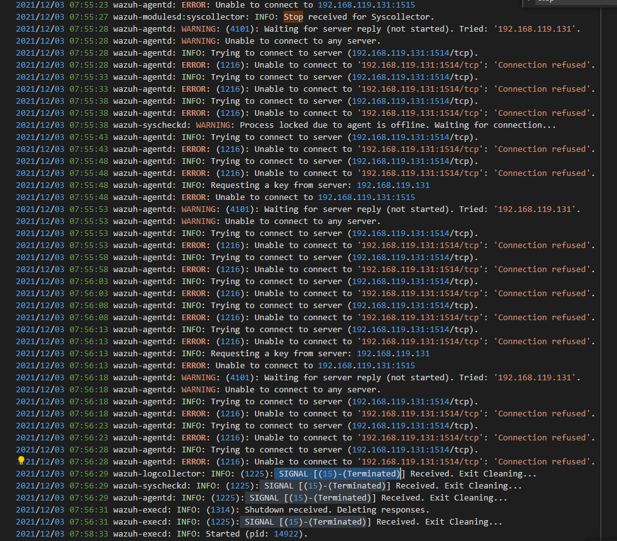Click the 07:56:08 ERROR (1216) 'Connection refused' line
This screenshot has width=617, height=541.
[x=306, y=318]
